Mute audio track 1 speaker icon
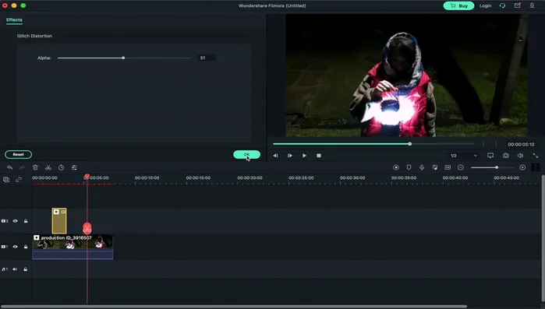The height and width of the screenshot is (309, 545). coord(15,269)
